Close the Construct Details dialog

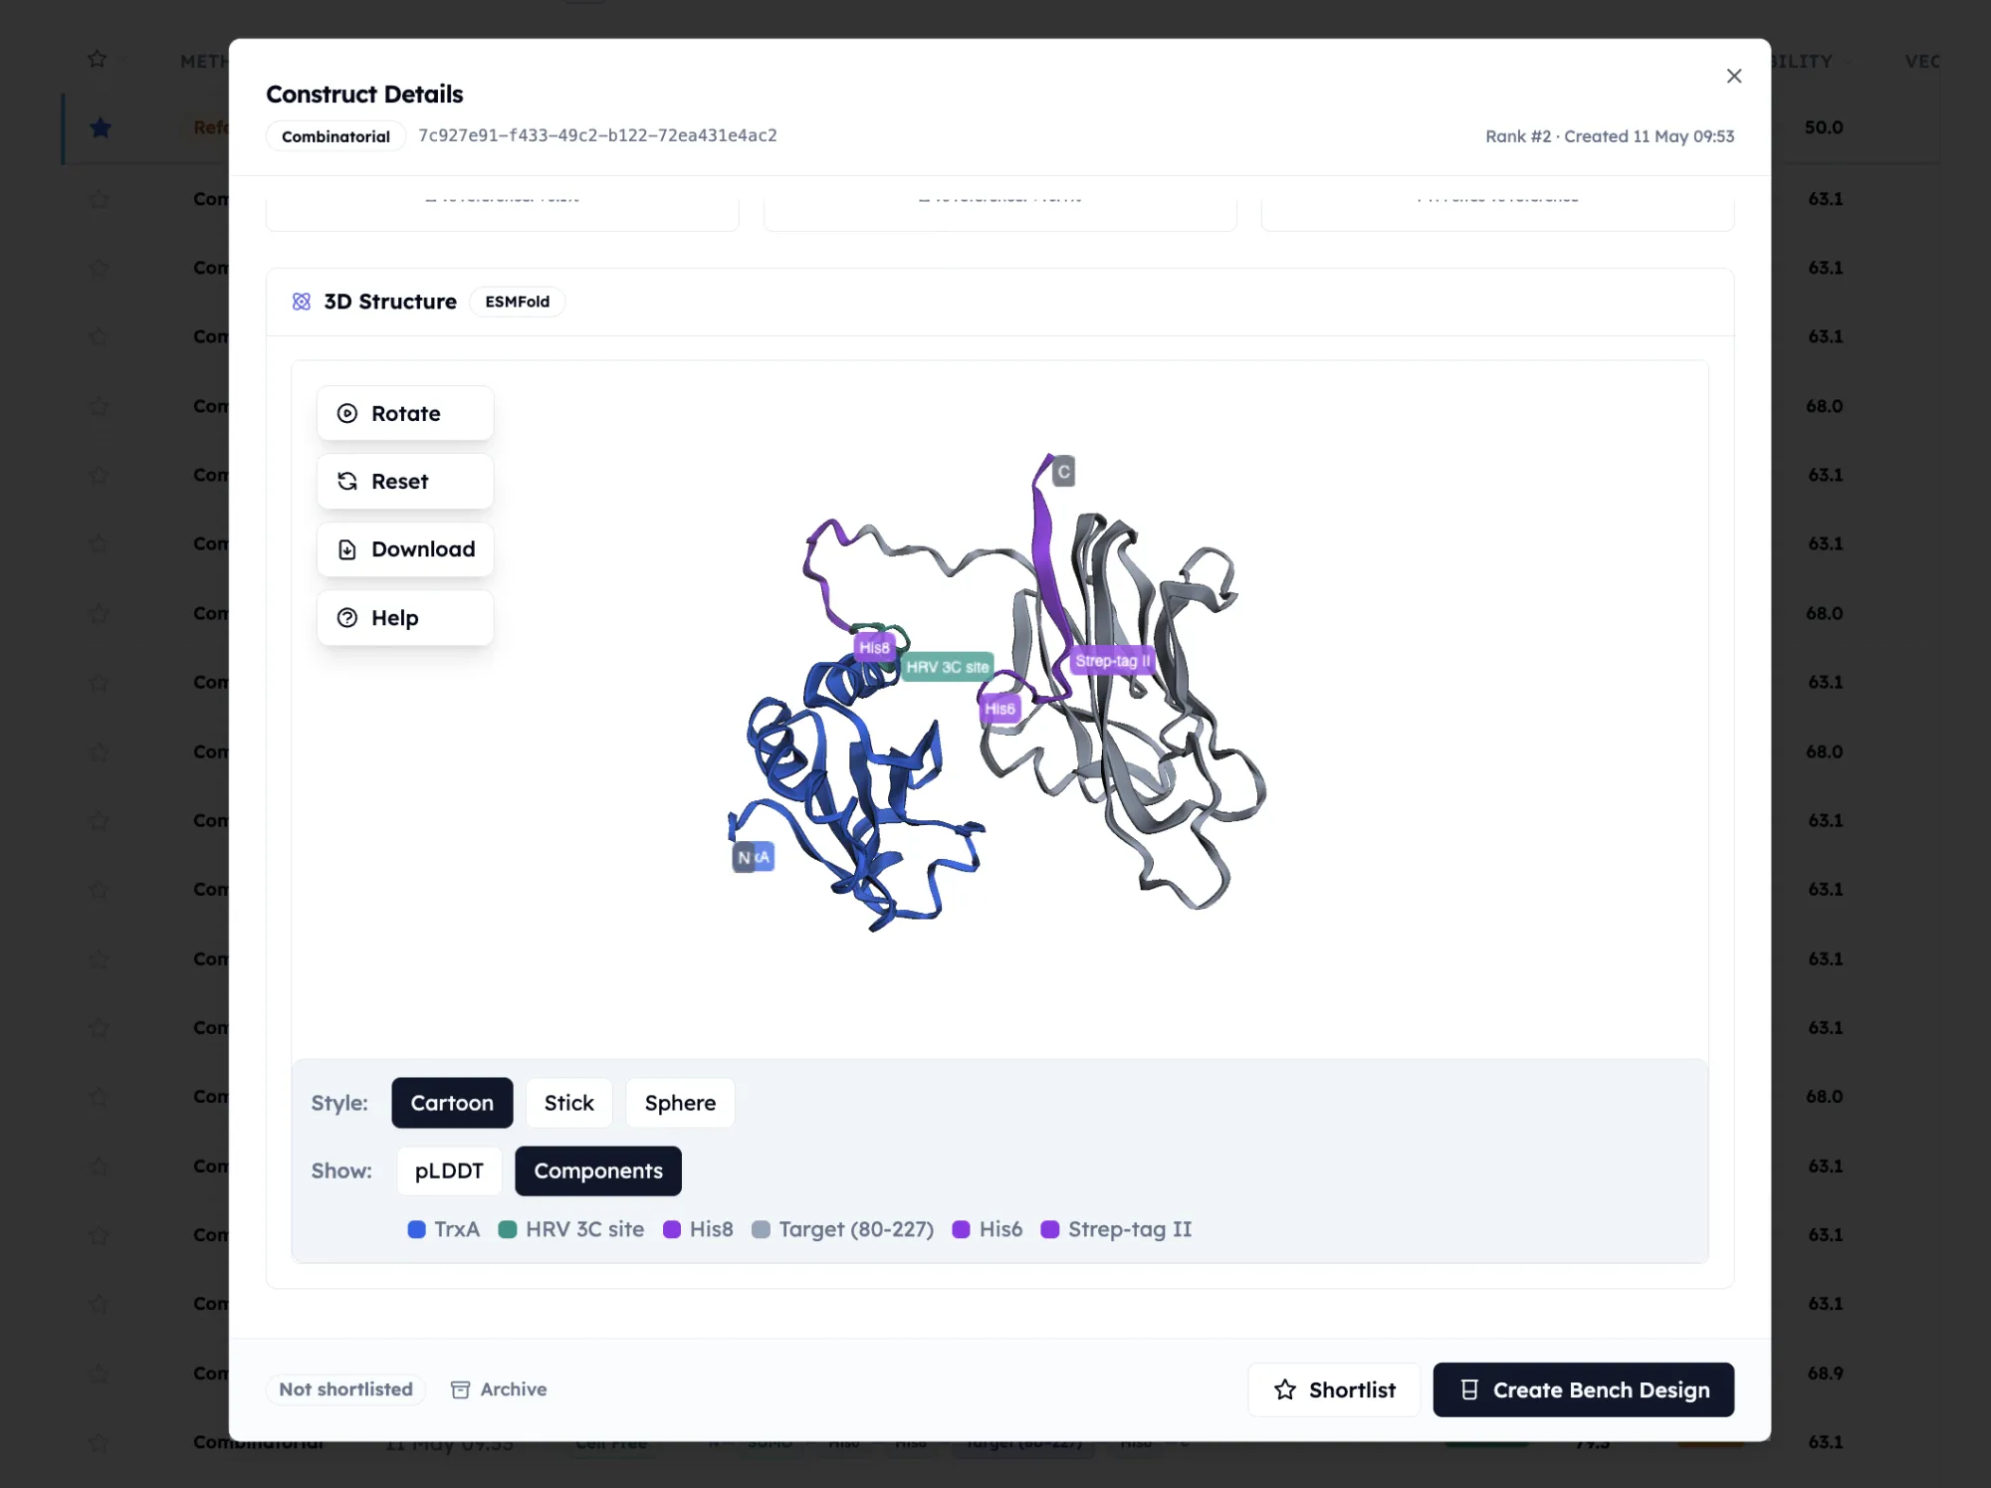pos(1734,76)
